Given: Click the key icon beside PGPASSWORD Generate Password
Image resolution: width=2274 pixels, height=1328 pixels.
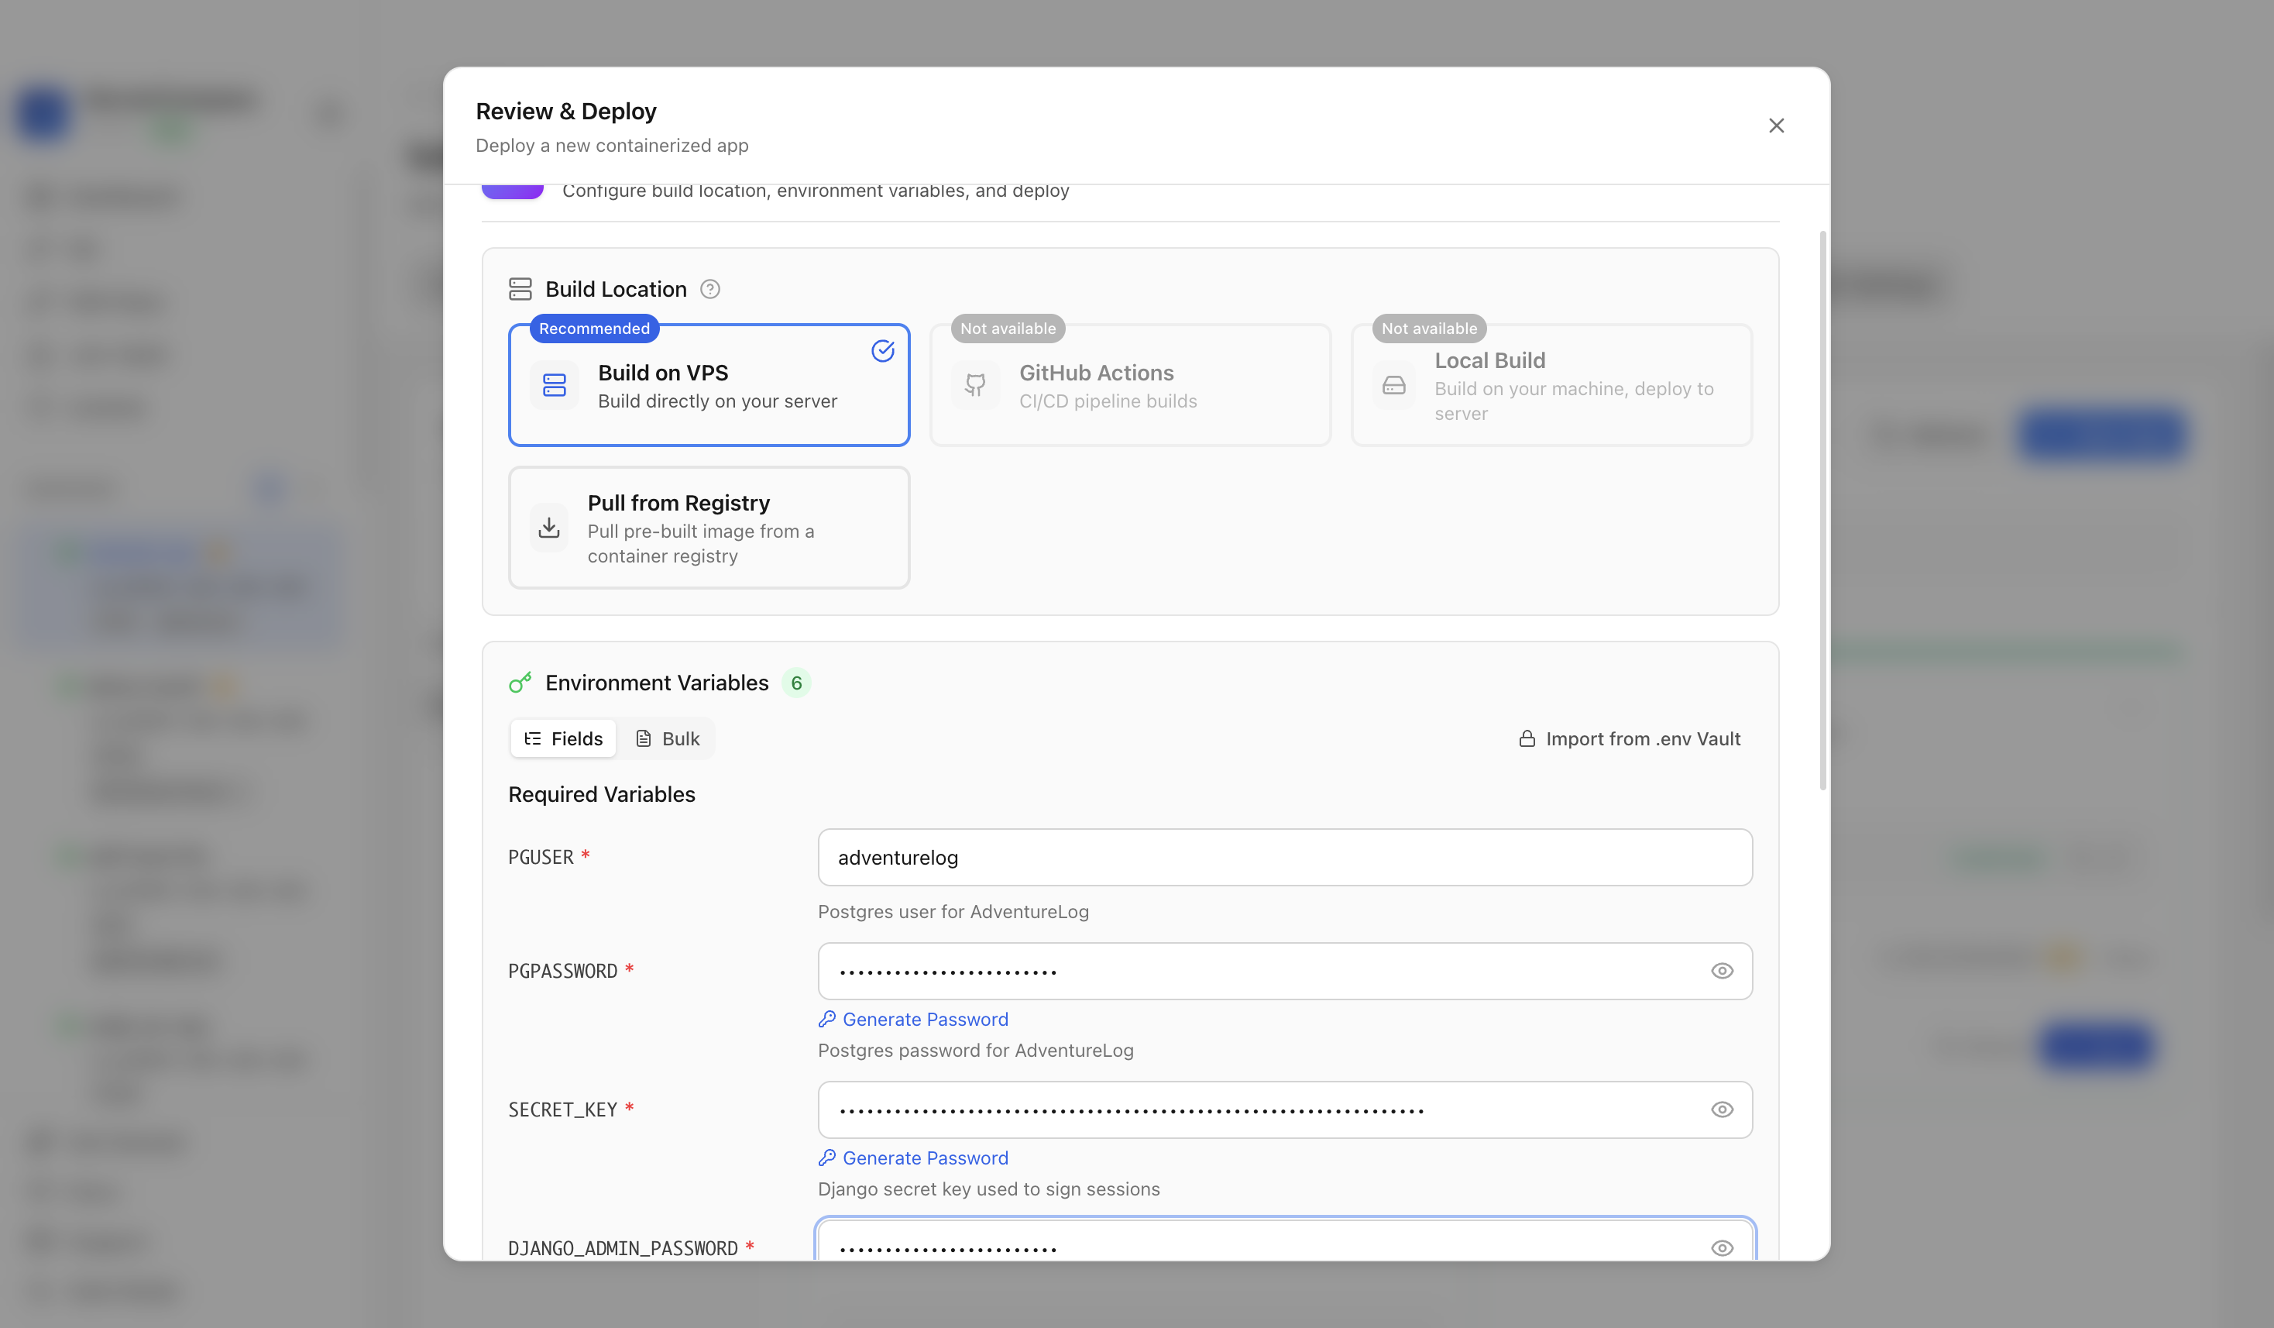Looking at the screenshot, I should coord(826,1020).
